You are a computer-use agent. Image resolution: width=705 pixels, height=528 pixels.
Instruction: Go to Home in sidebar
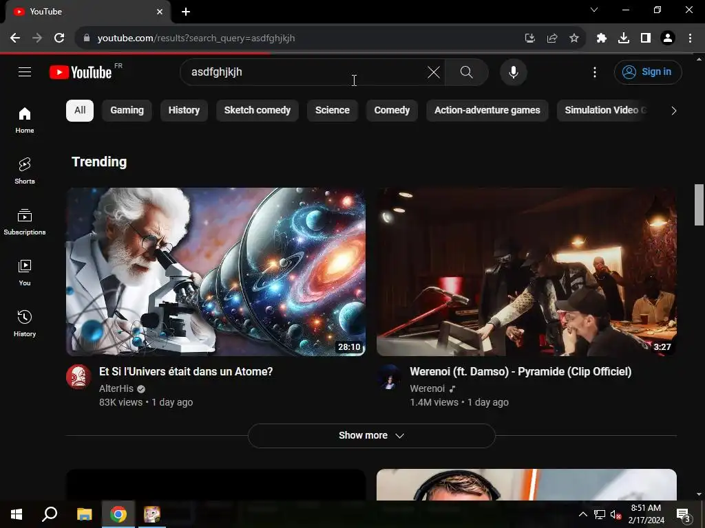pyautogui.click(x=25, y=120)
